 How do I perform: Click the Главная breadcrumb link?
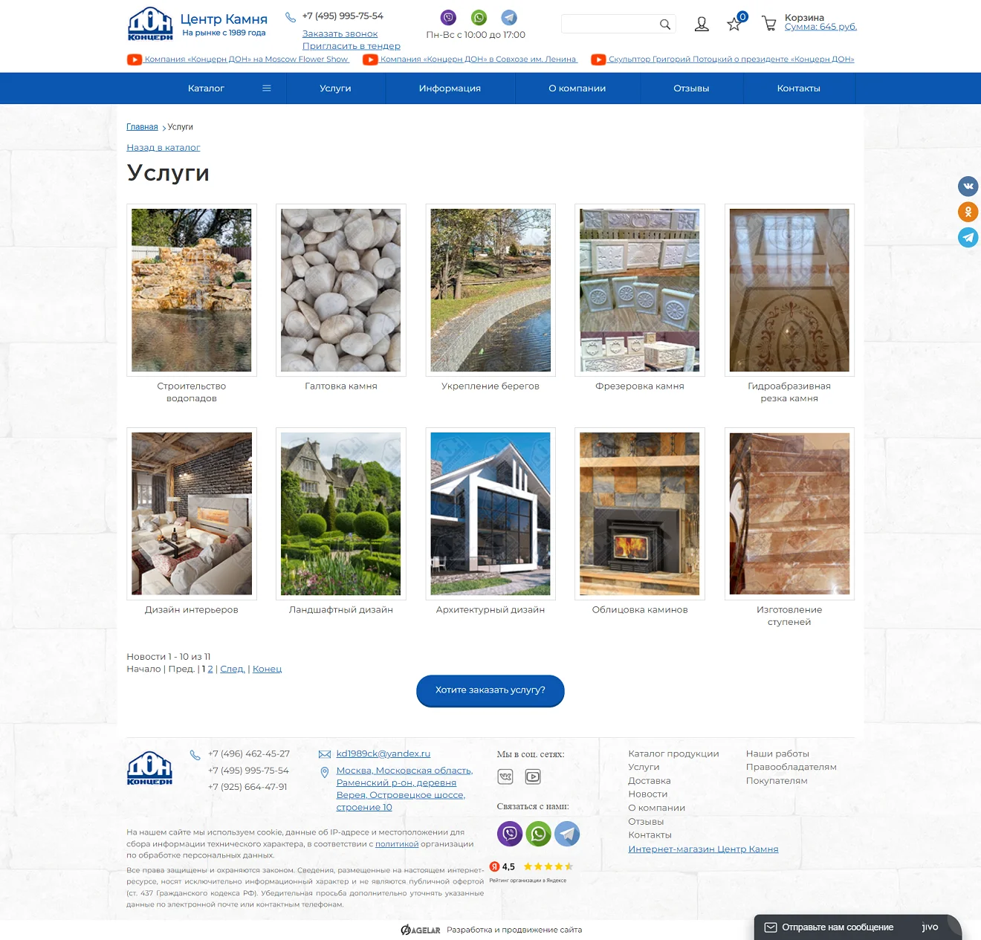[142, 127]
